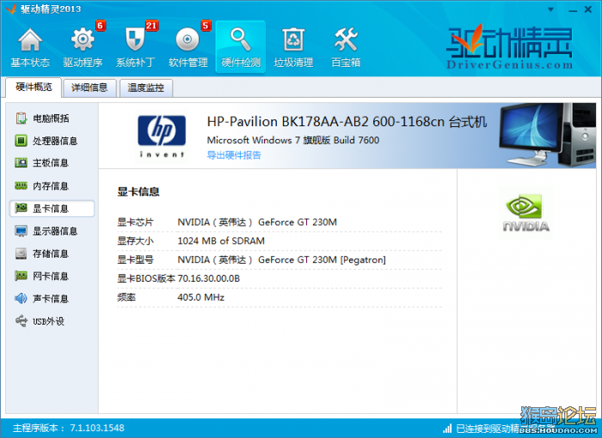Switch to the 详细信息 tab

click(89, 88)
